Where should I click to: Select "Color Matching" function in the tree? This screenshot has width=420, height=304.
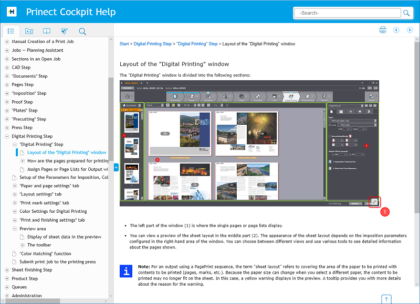tap(45, 254)
